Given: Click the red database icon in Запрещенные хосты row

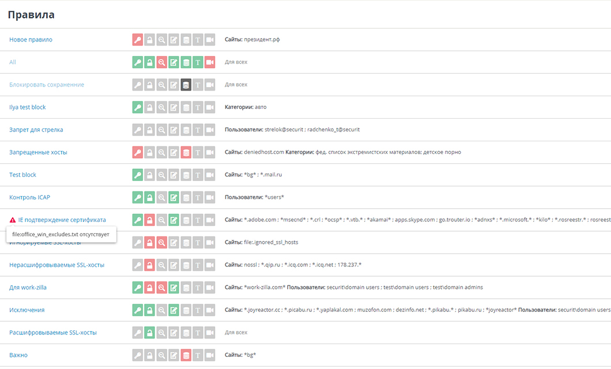Looking at the screenshot, I should (186, 152).
